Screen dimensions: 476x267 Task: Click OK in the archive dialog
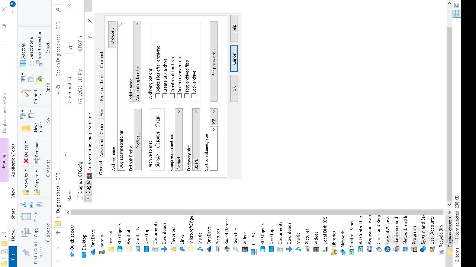(x=234, y=89)
